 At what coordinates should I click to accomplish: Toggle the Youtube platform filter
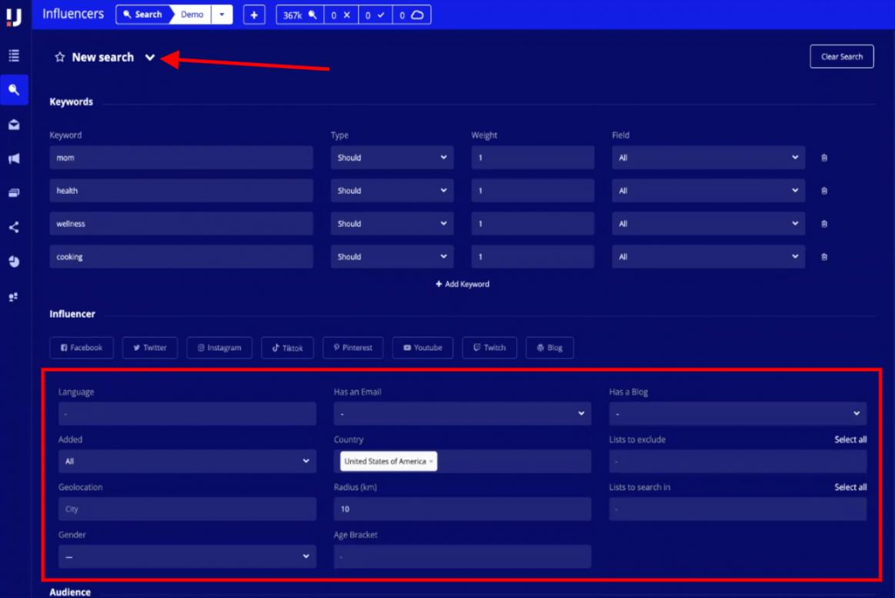(x=422, y=348)
